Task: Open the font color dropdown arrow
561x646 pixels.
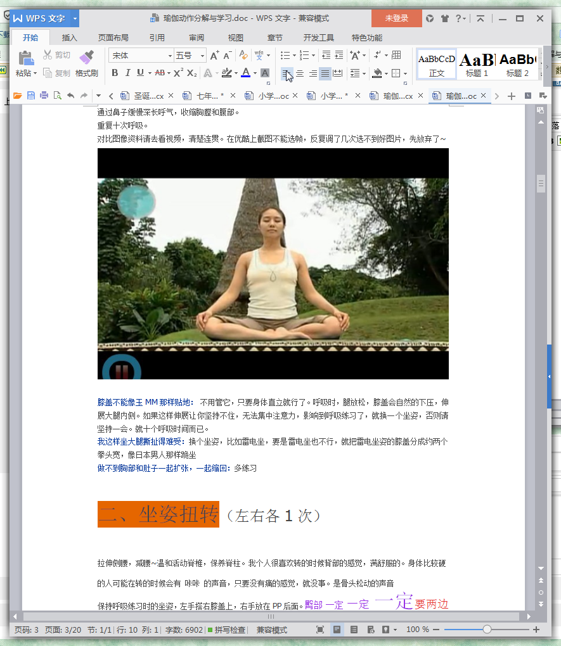Action: pos(255,73)
